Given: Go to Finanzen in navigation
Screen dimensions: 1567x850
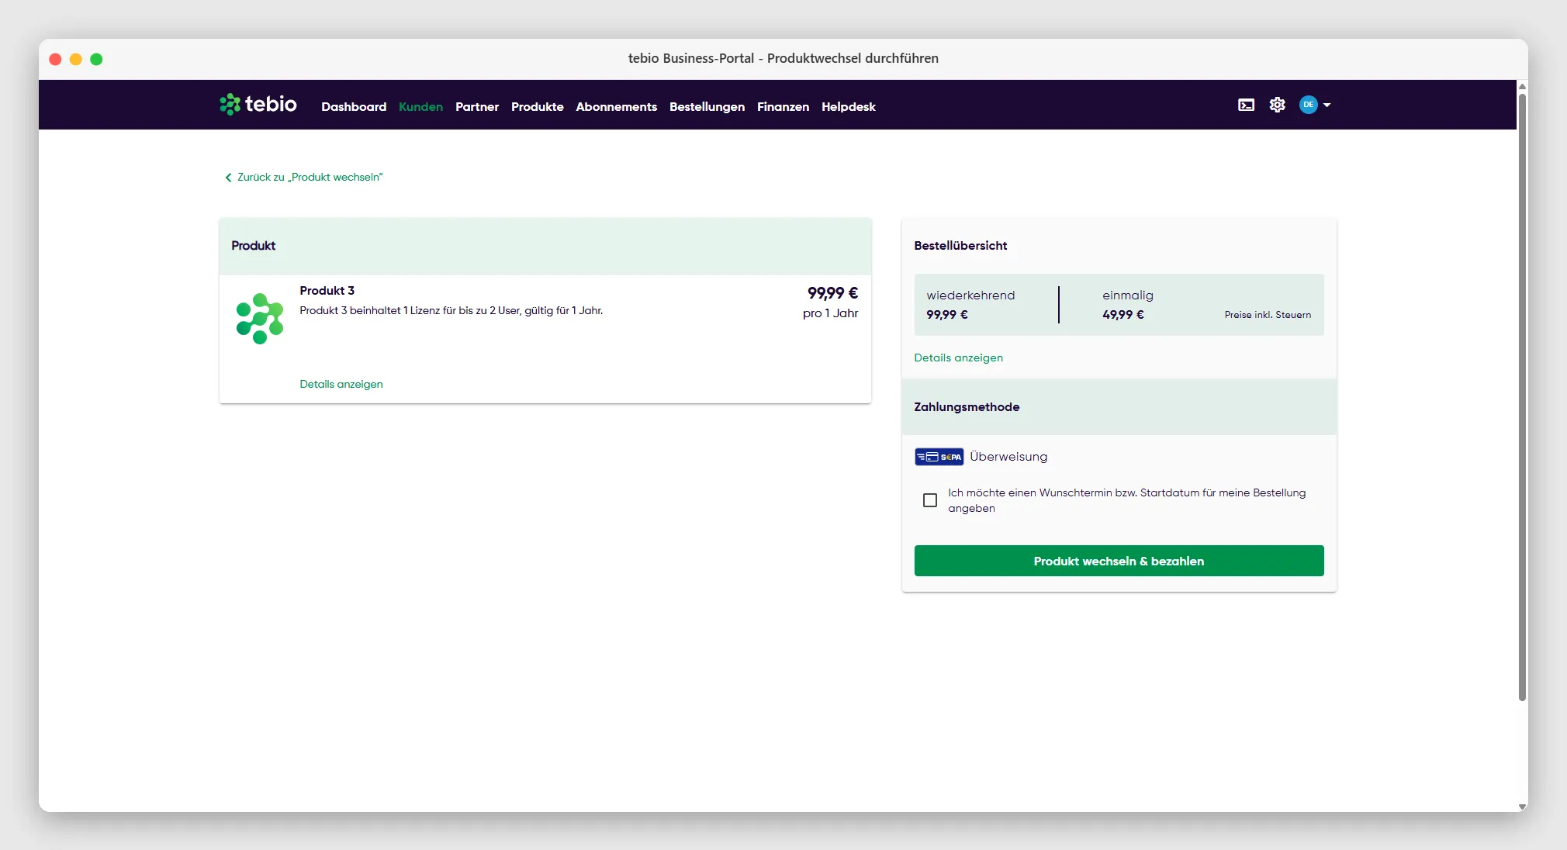Looking at the screenshot, I should click(783, 107).
